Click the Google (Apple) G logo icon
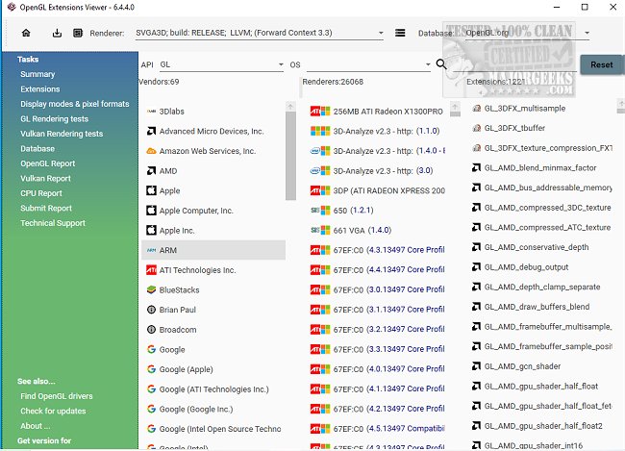Image resolution: width=625 pixels, height=451 pixels. tap(151, 369)
